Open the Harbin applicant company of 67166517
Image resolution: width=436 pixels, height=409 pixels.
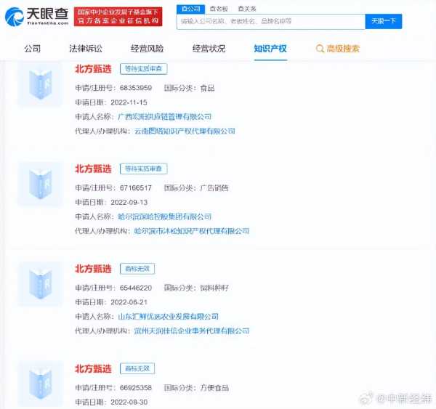pos(165,216)
